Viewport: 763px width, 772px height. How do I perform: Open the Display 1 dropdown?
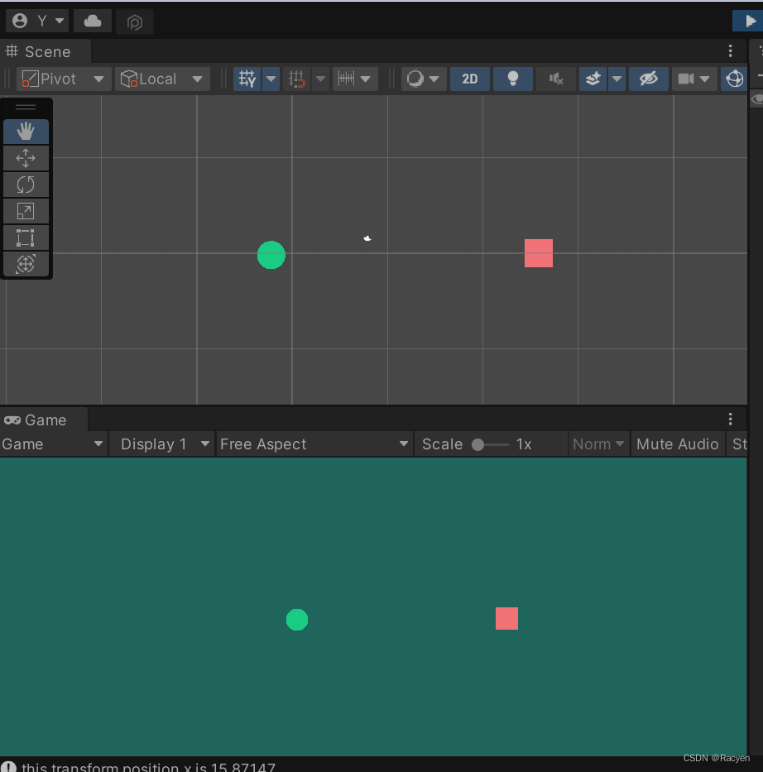161,444
